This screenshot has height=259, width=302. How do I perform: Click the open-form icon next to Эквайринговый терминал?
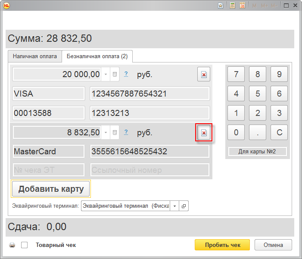184,206
